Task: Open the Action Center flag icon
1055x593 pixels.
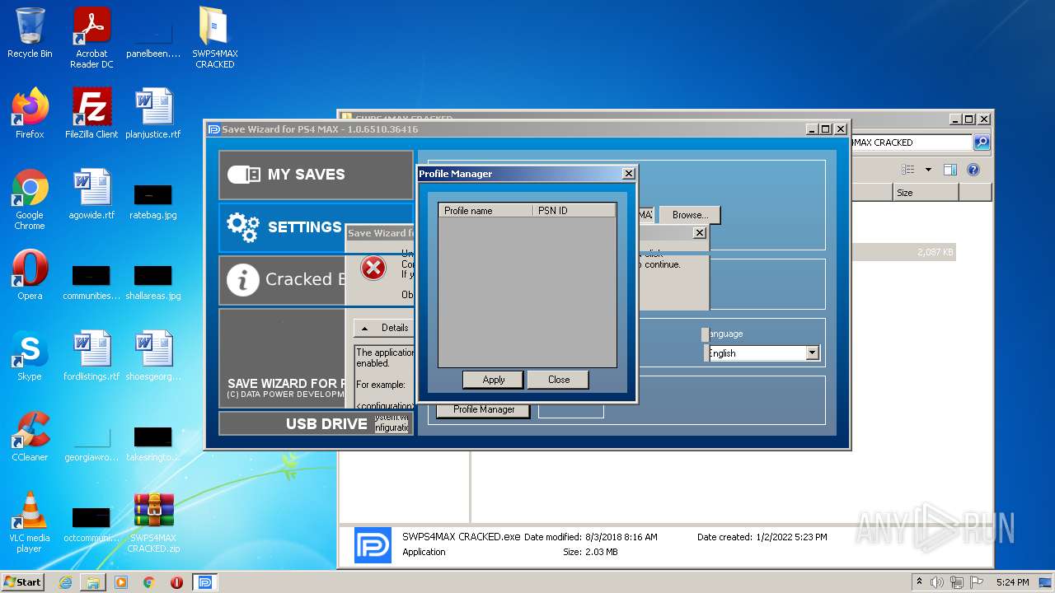Action: (x=975, y=582)
